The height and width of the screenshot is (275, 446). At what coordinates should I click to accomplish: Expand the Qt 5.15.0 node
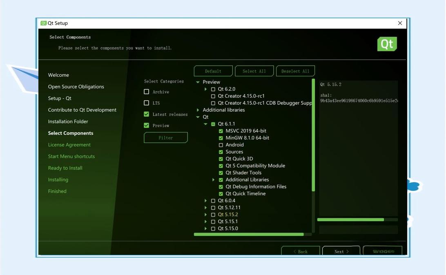[x=205, y=229]
